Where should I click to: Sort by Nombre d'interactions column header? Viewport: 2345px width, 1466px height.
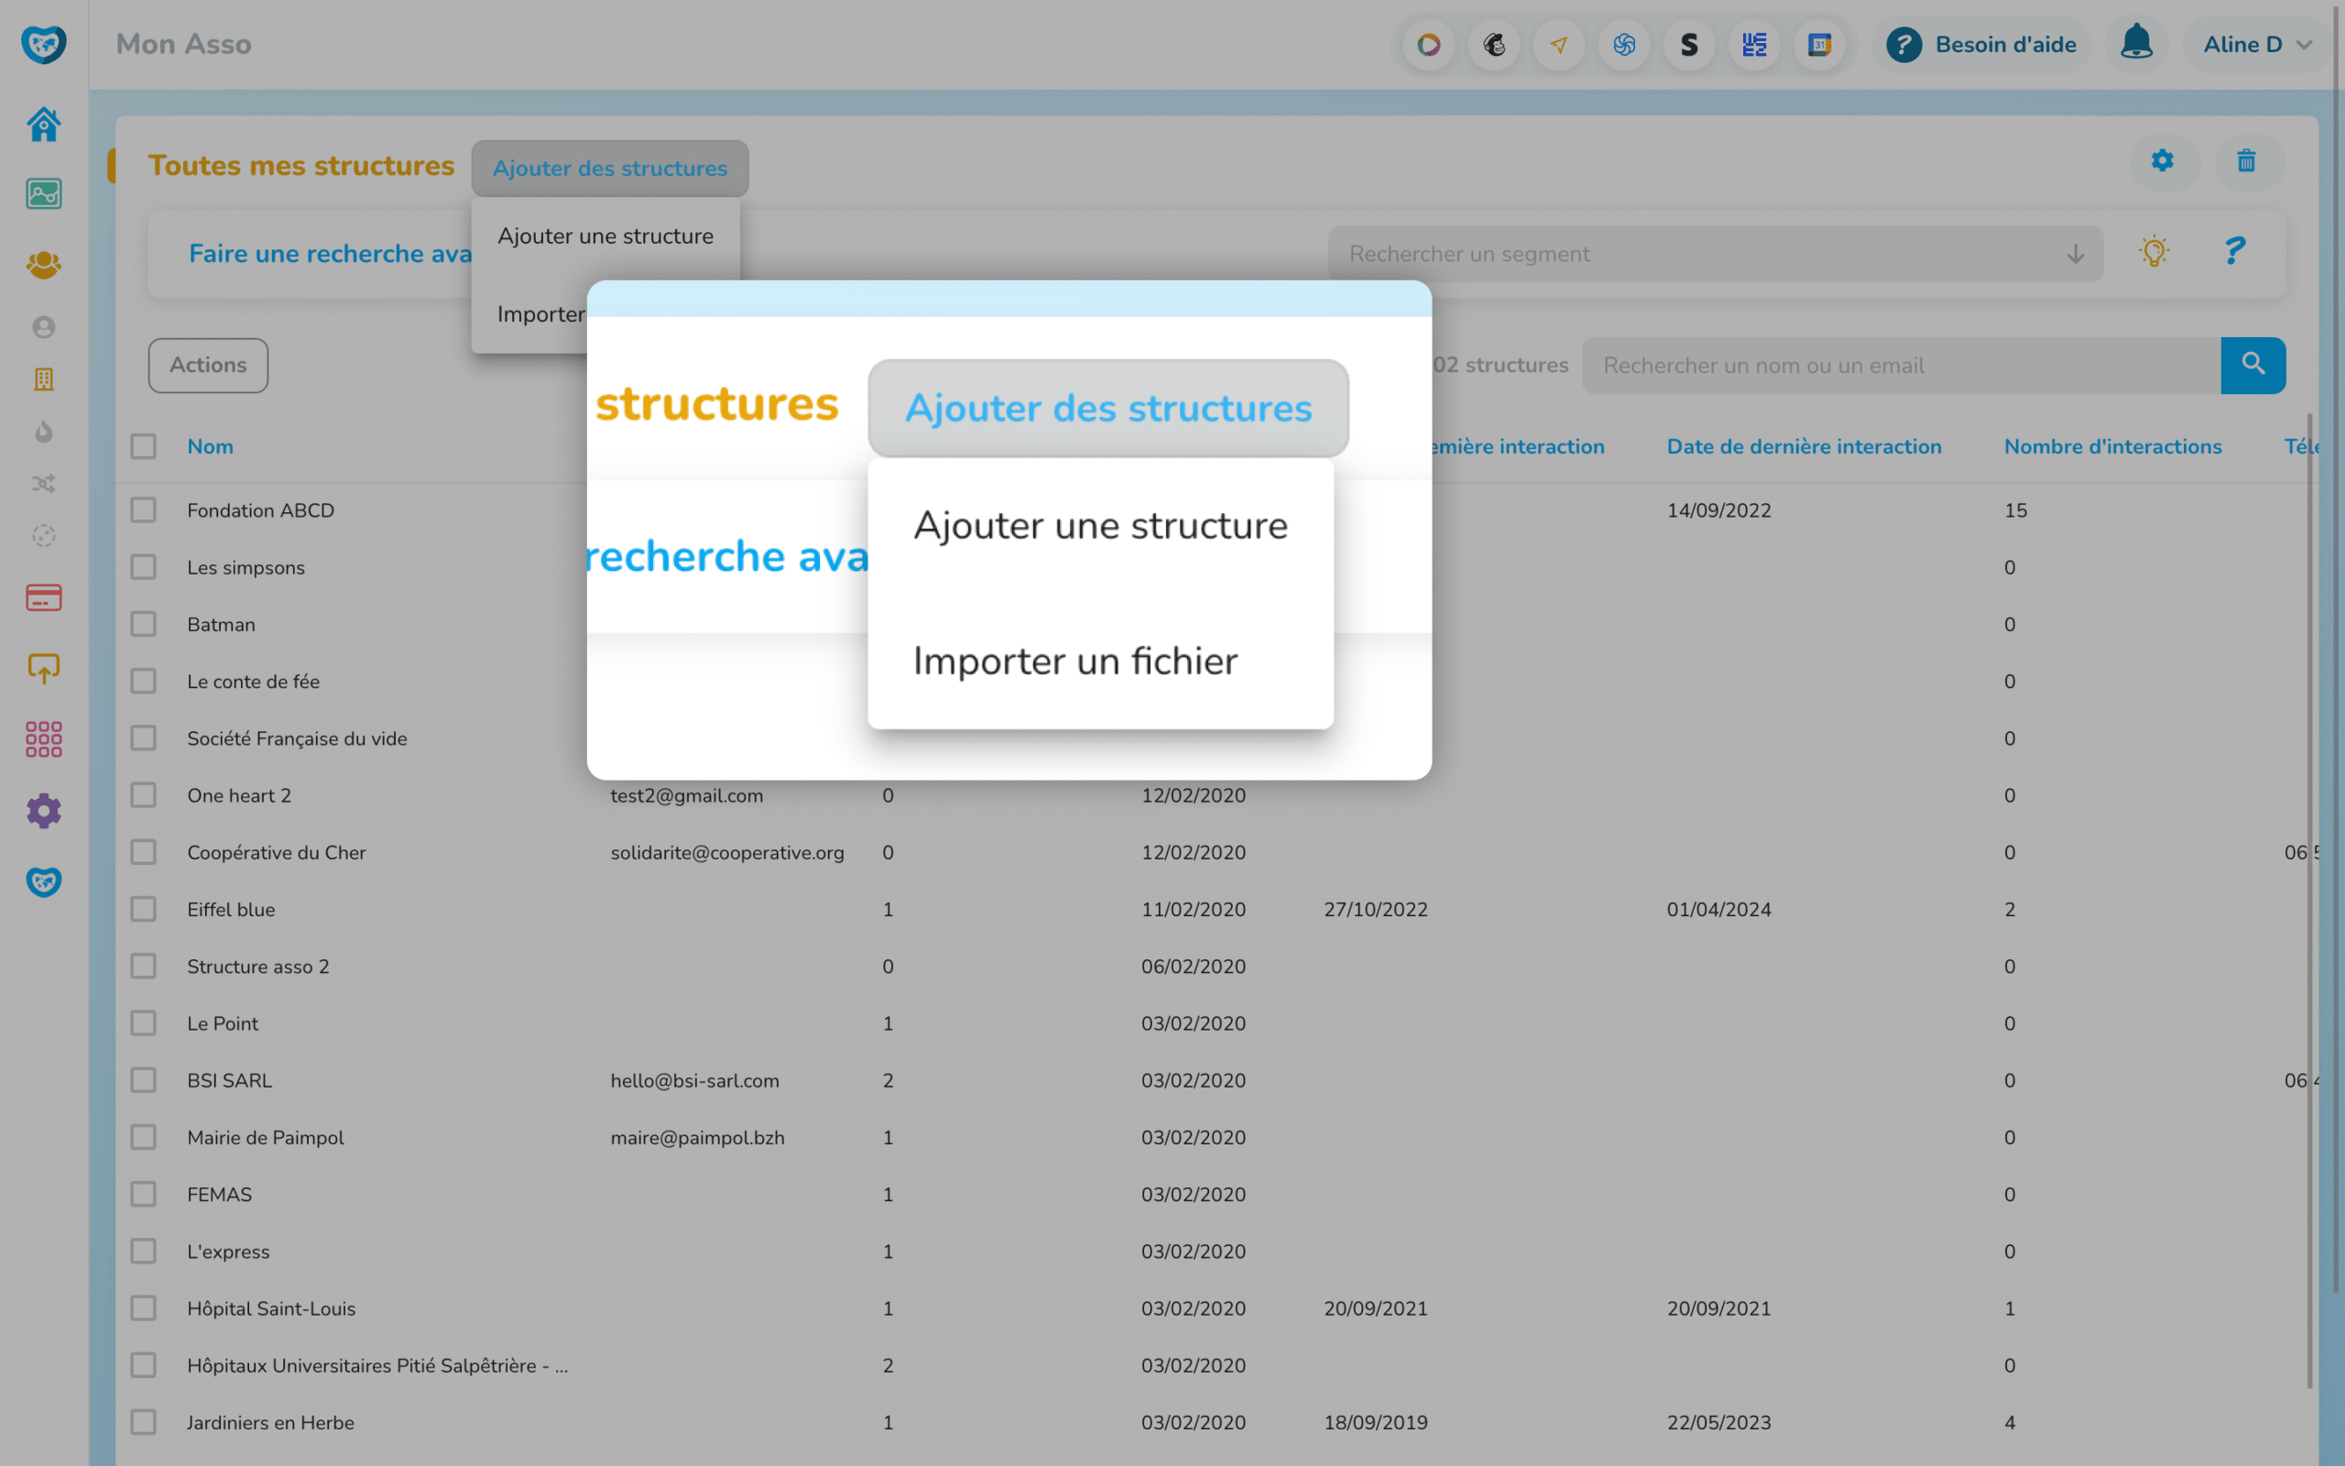coord(2112,446)
